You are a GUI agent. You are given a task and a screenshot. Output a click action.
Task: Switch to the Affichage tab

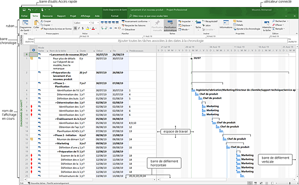[86, 16]
